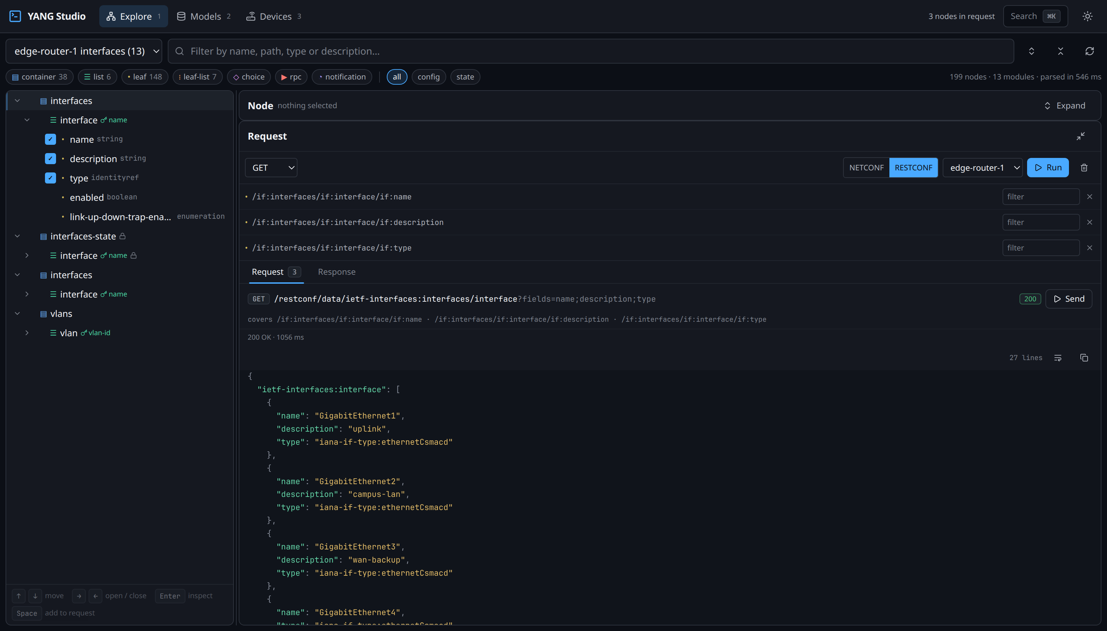Send the RESTCONF GET request

tap(1069, 299)
